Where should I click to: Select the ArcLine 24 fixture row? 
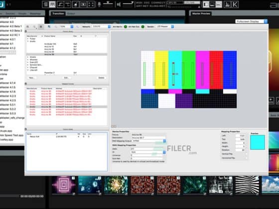(67, 52)
